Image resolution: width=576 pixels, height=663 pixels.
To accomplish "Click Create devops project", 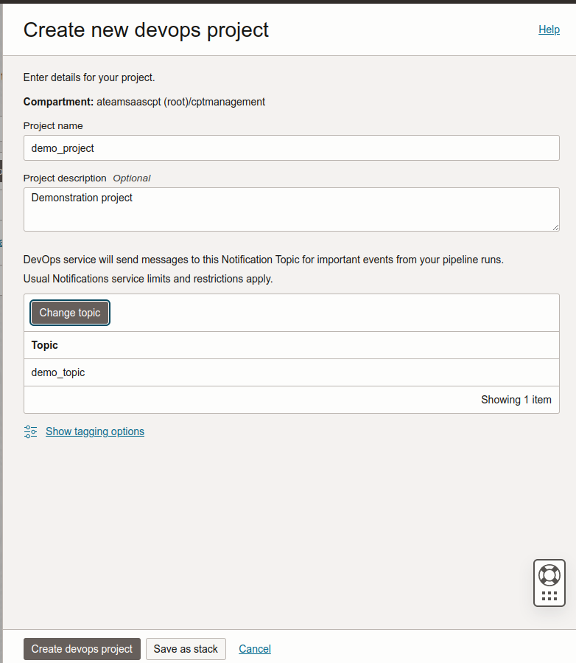I will pyautogui.click(x=81, y=649).
